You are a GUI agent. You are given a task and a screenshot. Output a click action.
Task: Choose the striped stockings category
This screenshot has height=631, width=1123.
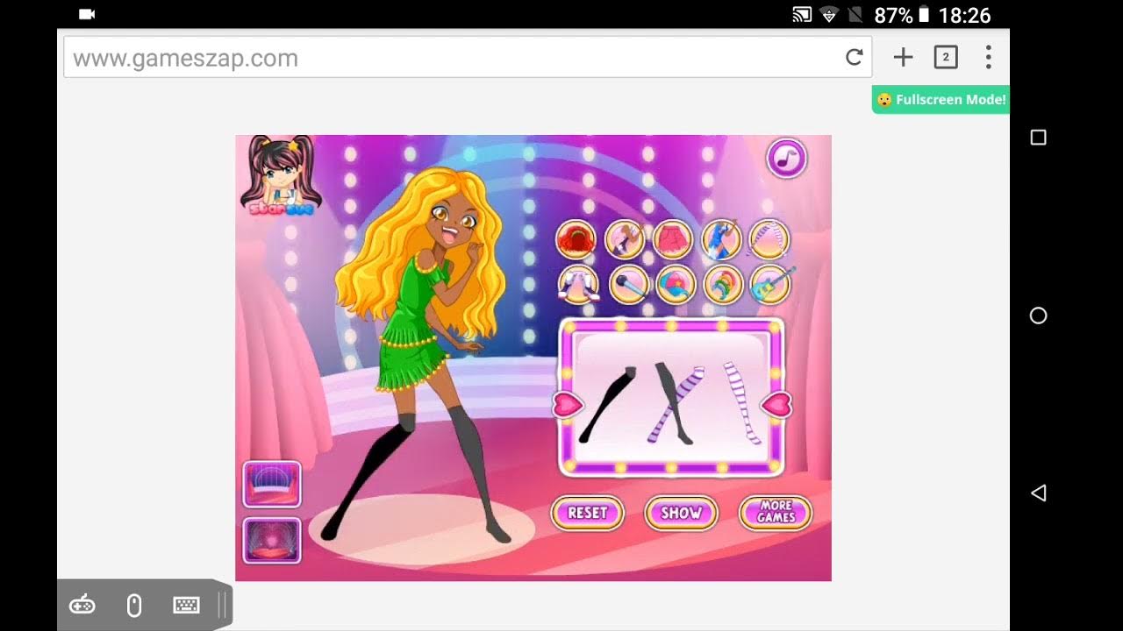tap(769, 239)
